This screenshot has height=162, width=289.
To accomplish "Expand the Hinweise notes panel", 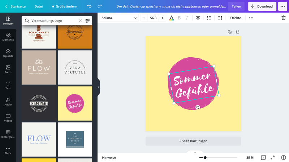I will tap(195, 153).
